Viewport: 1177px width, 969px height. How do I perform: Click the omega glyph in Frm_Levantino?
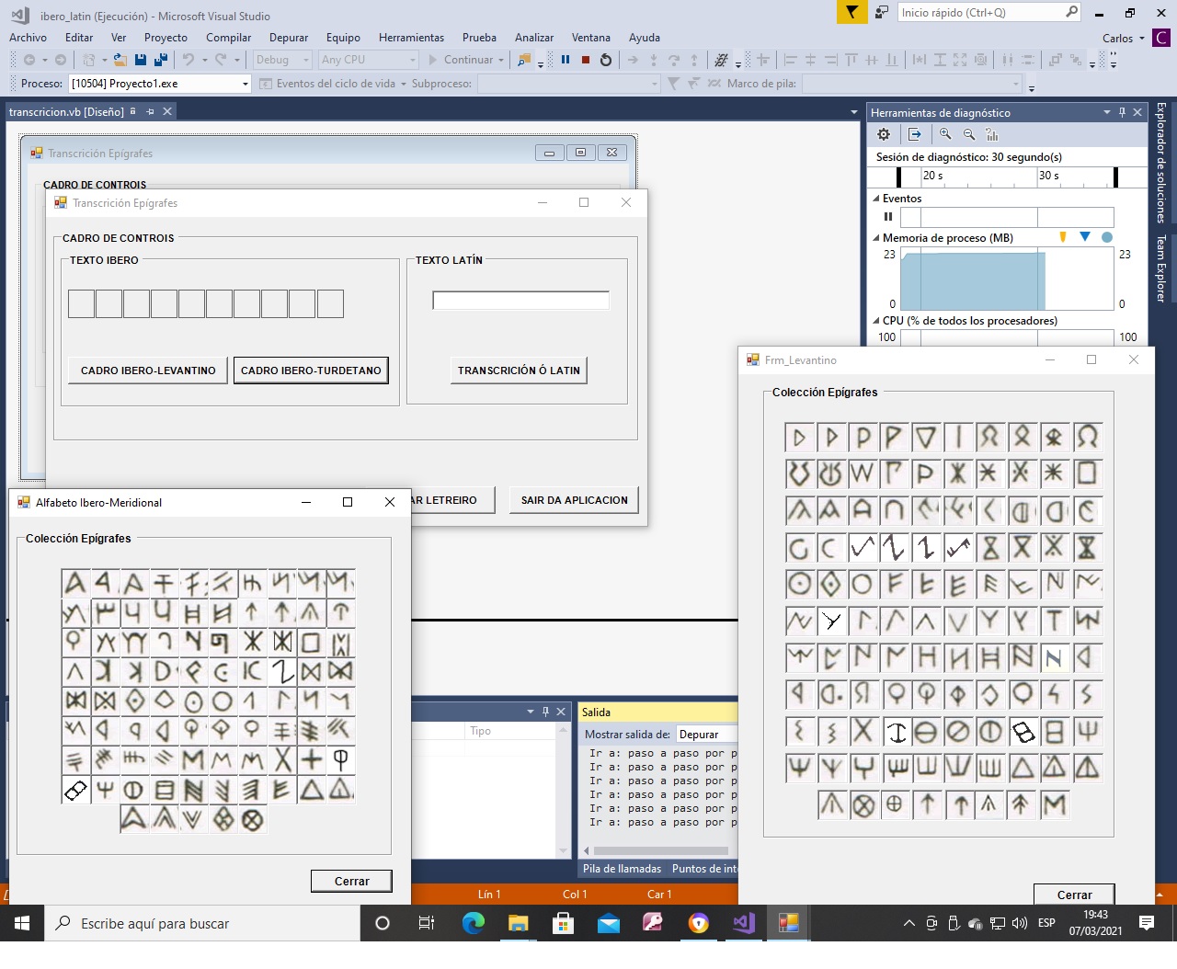tap(1087, 437)
